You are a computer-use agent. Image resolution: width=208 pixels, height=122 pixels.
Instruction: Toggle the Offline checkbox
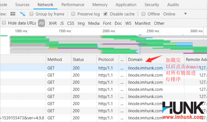click(x=144, y=14)
